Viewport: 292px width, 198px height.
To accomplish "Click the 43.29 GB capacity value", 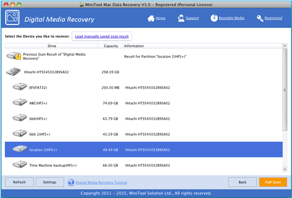I will tap(110, 134).
